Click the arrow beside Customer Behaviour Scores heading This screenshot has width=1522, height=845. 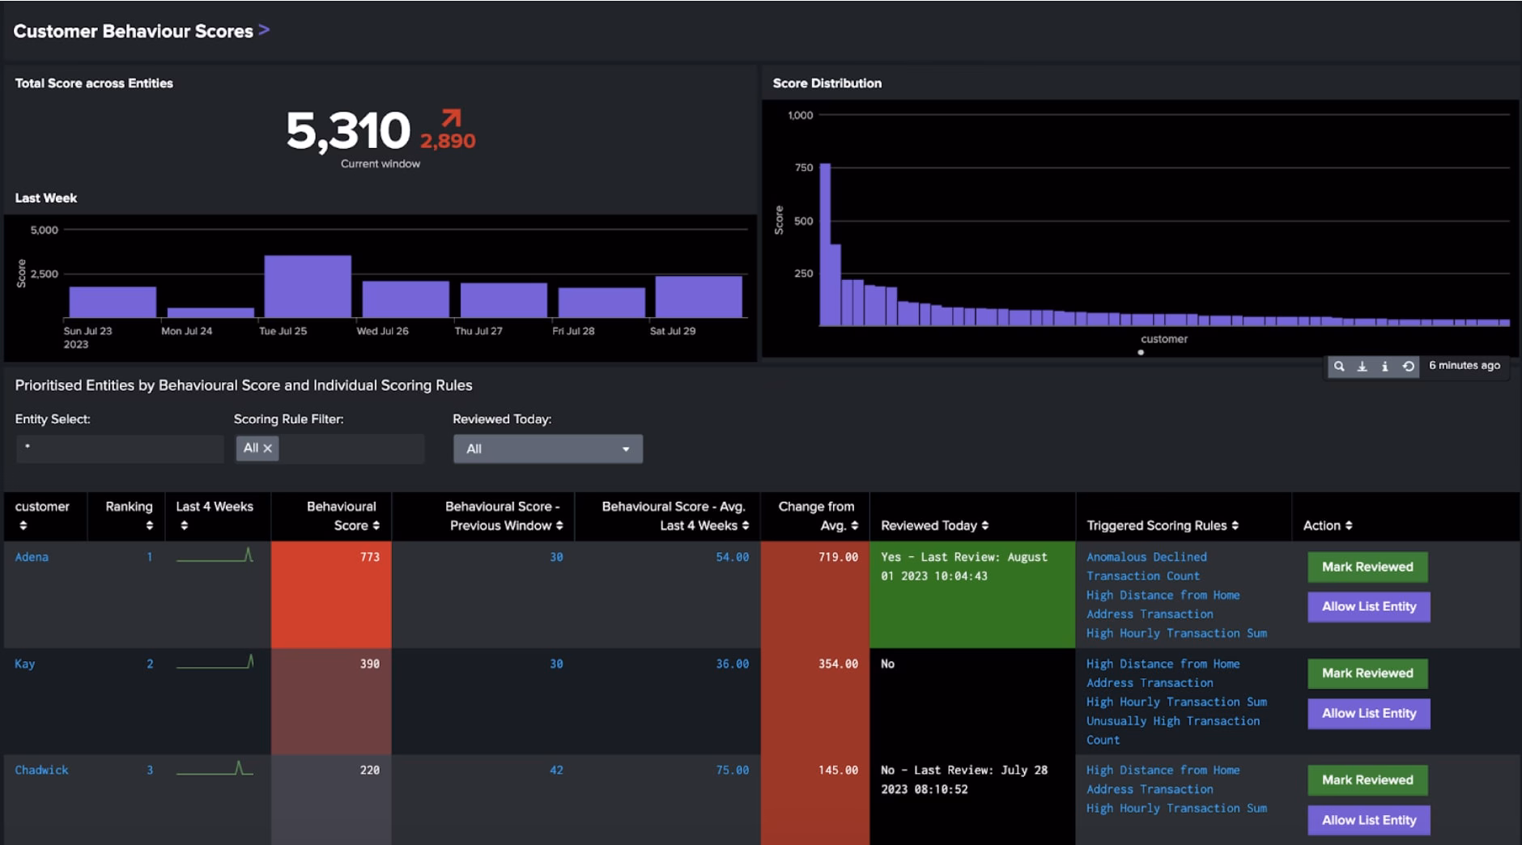tap(263, 30)
